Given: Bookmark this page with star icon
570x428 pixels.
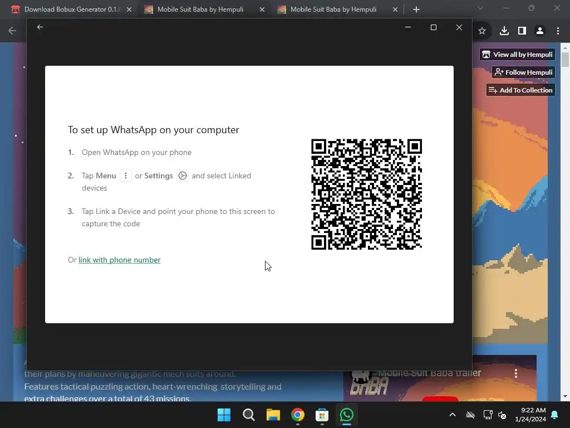Looking at the screenshot, I should click(482, 31).
